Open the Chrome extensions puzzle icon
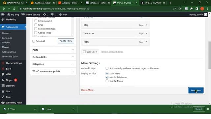 (192, 9)
